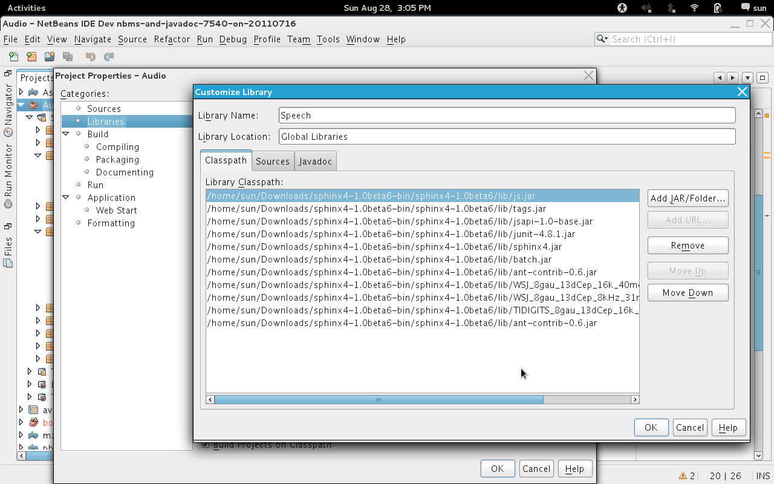Click the Open Project toolbar icon
The height and width of the screenshot is (484, 774).
[x=50, y=57]
